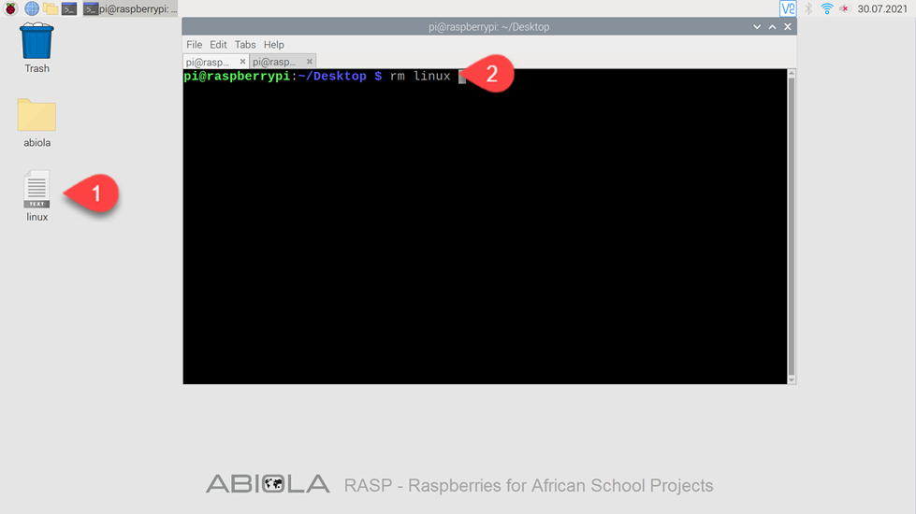Viewport: 916px width, 514px height.
Task: Open the Bluetooth tray icon
Action: 808,8
